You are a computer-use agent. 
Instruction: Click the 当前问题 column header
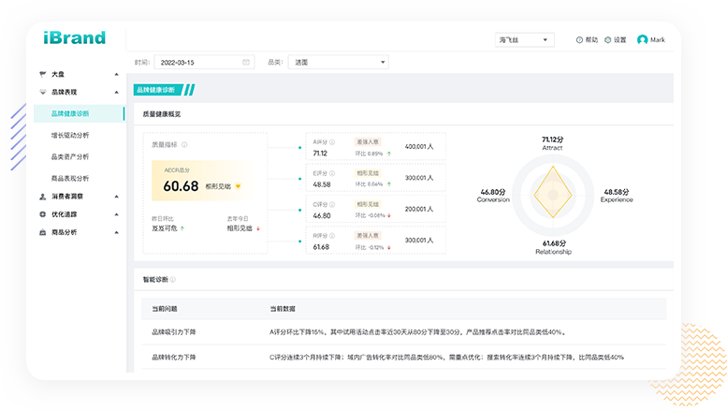(x=165, y=309)
